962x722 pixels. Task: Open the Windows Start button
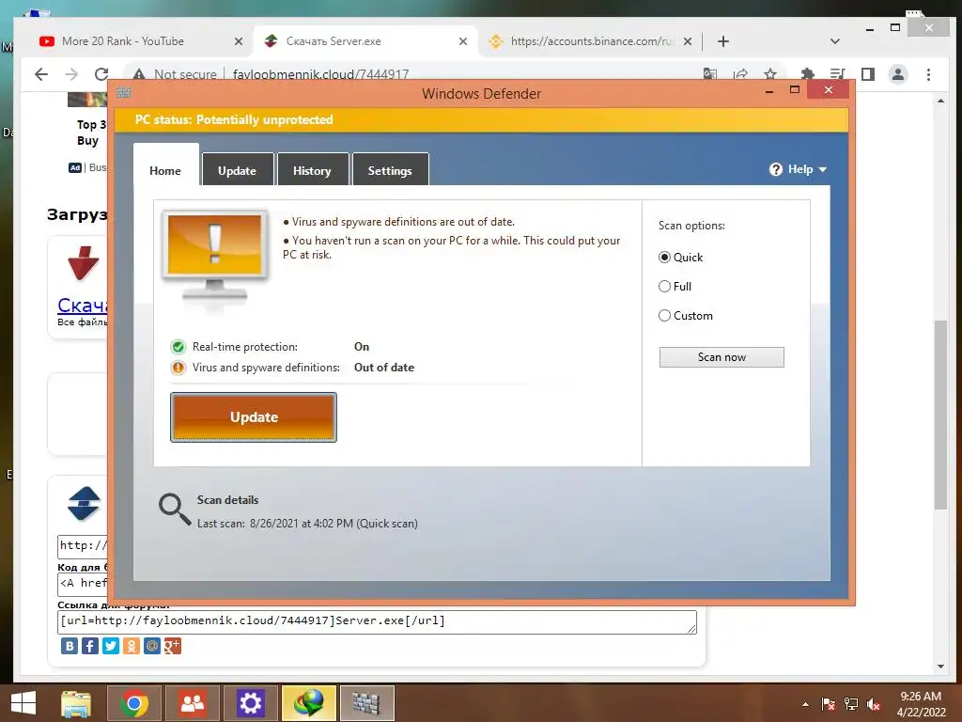[23, 703]
